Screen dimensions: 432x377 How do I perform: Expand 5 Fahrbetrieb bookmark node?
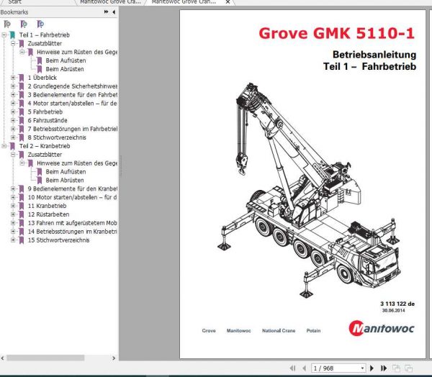tap(13, 112)
